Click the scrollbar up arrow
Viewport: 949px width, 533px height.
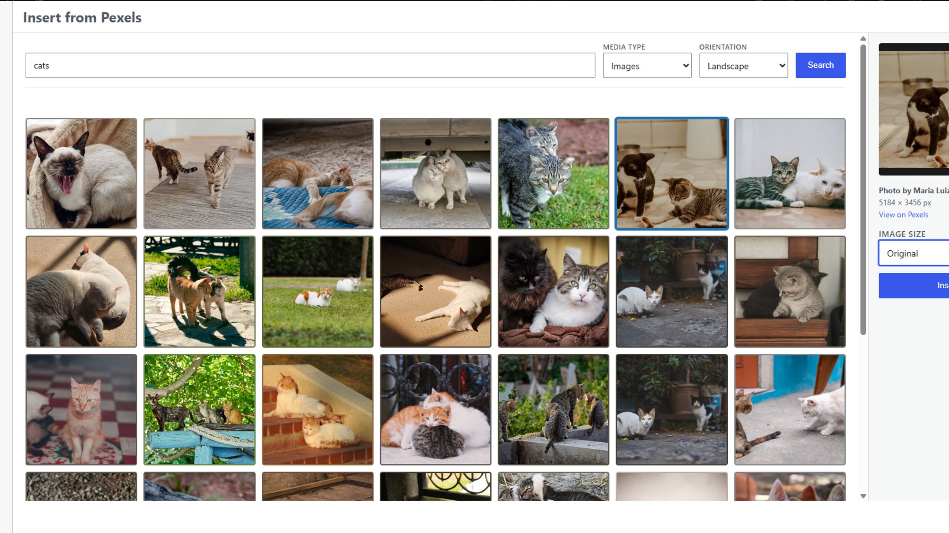click(x=863, y=38)
